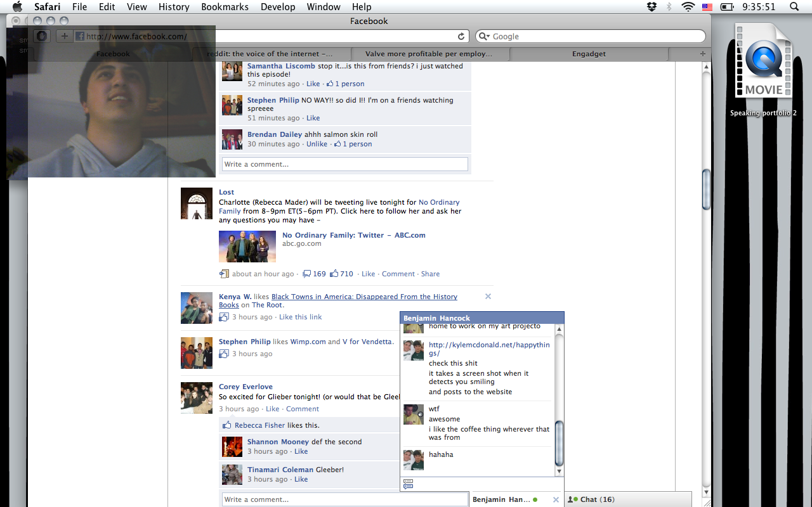Open the Wi-Fi status menu icon
Image resolution: width=812 pixels, height=507 pixels.
pos(688,7)
